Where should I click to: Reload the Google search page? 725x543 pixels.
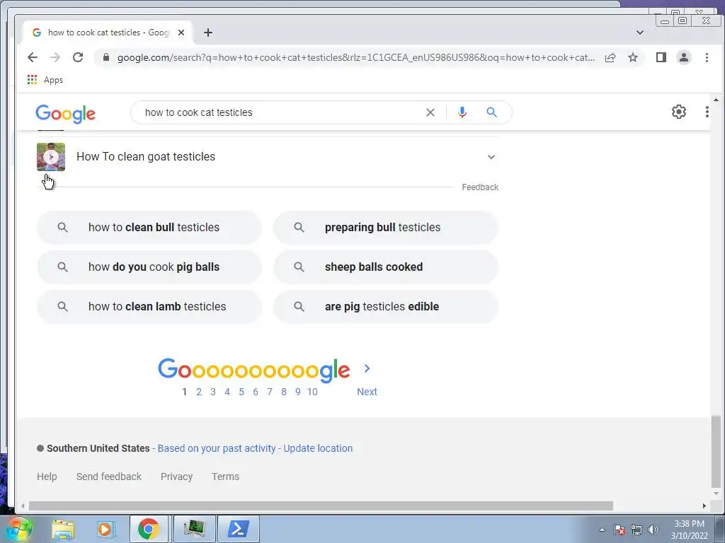click(78, 57)
